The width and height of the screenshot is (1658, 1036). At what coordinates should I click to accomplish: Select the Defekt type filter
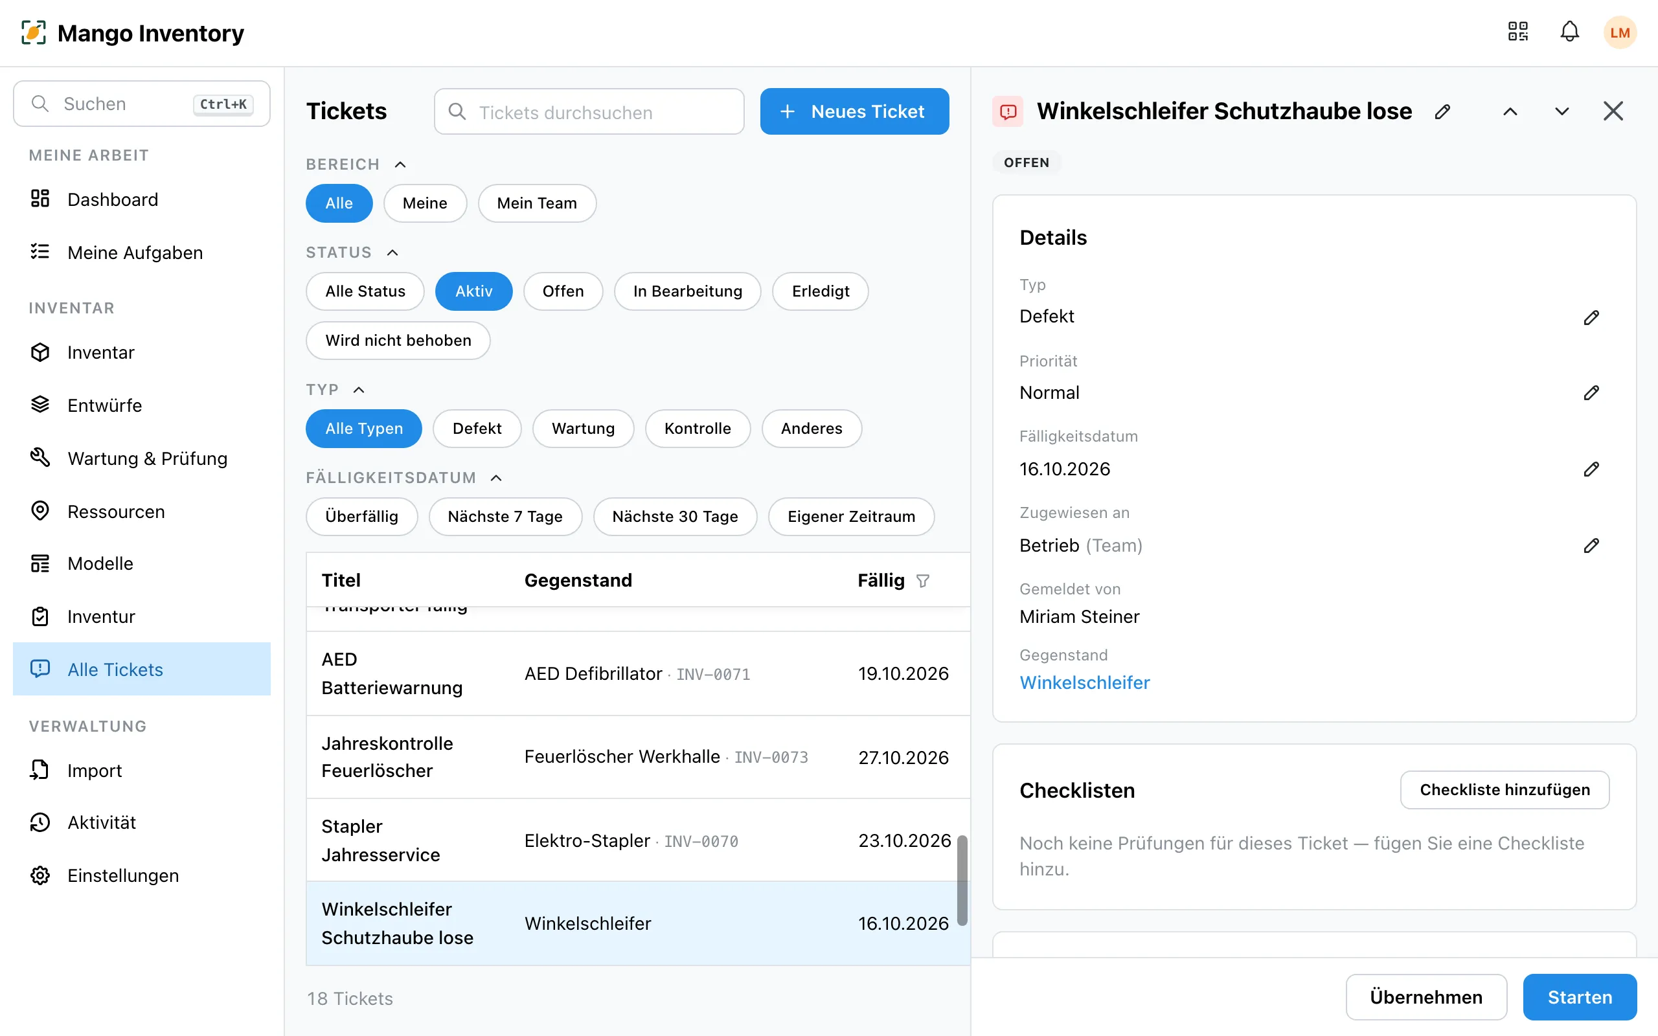pos(477,429)
